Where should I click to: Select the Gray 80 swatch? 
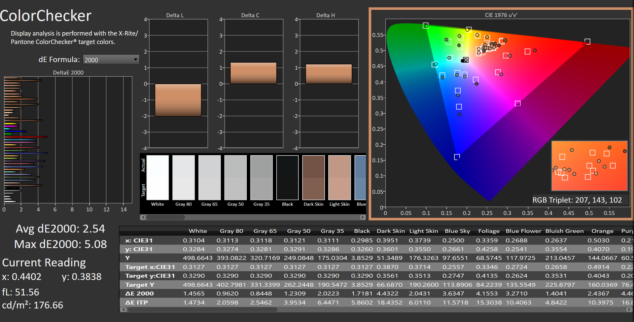coord(184,178)
